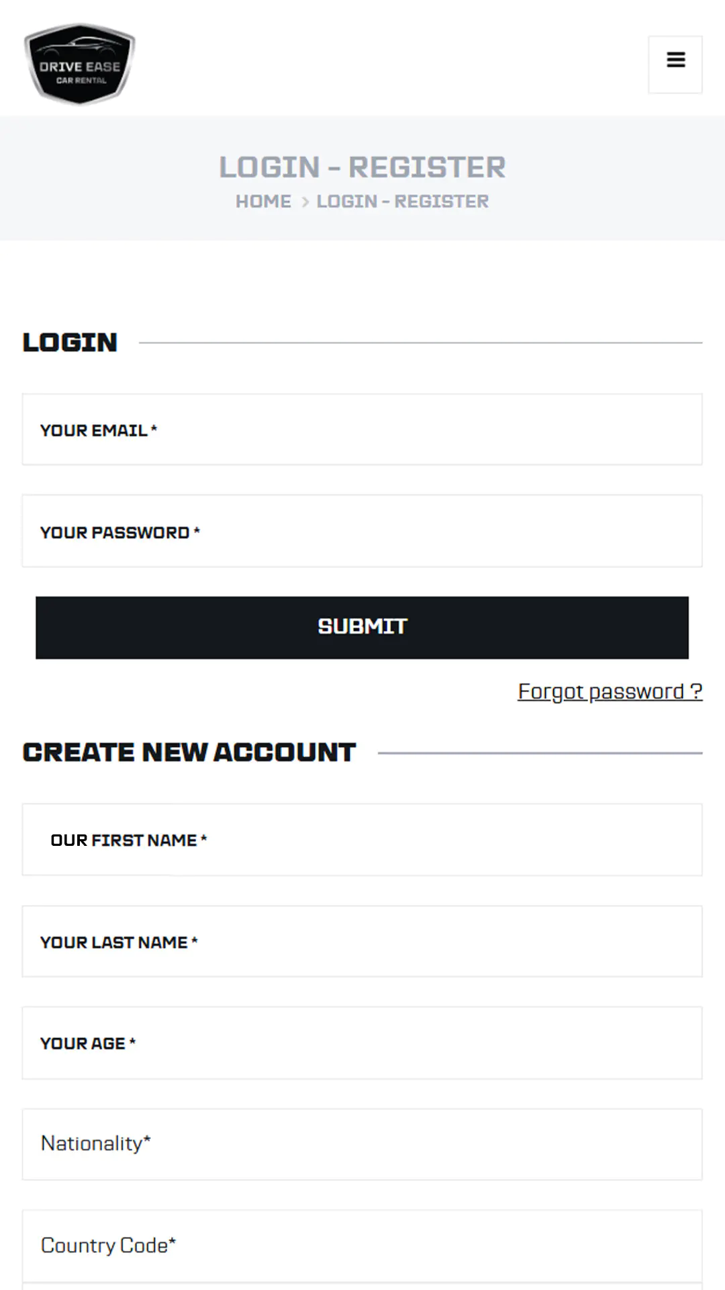
Task: Click into the First Name field
Action: 362,840
